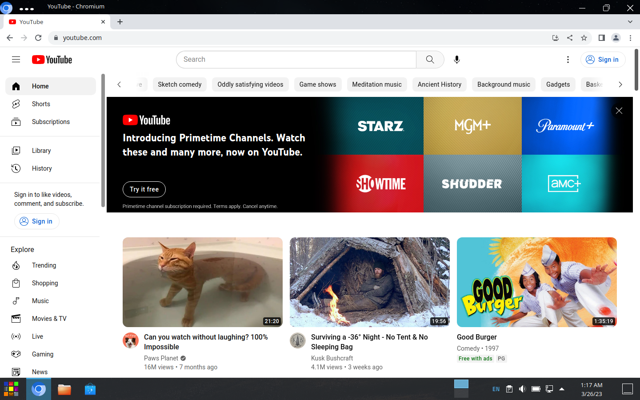Click the search magnifier button
The height and width of the screenshot is (400, 640).
click(430, 60)
